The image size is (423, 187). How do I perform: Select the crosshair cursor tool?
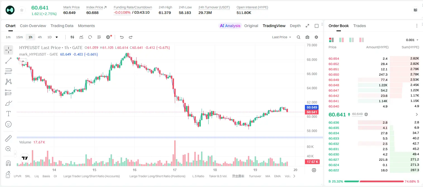8,50
